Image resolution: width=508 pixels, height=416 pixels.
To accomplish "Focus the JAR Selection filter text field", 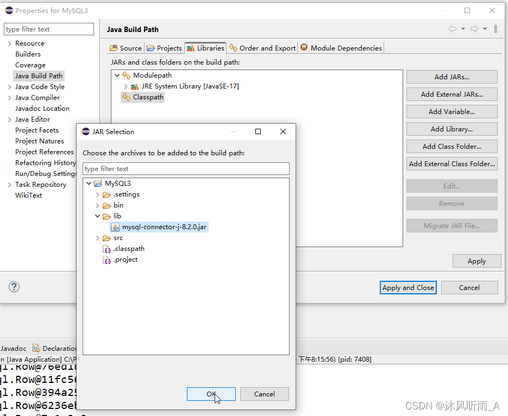I will point(186,169).
